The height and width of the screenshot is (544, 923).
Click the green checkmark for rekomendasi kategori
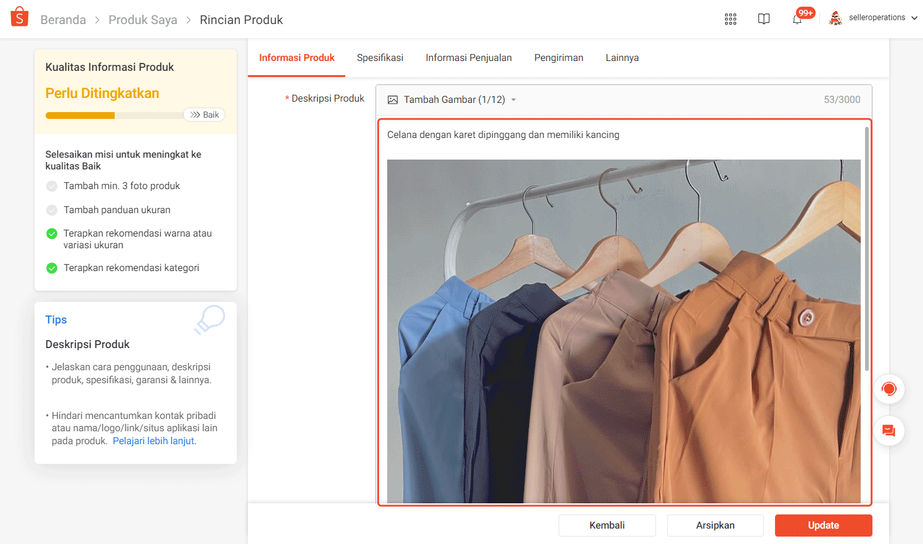[52, 267]
